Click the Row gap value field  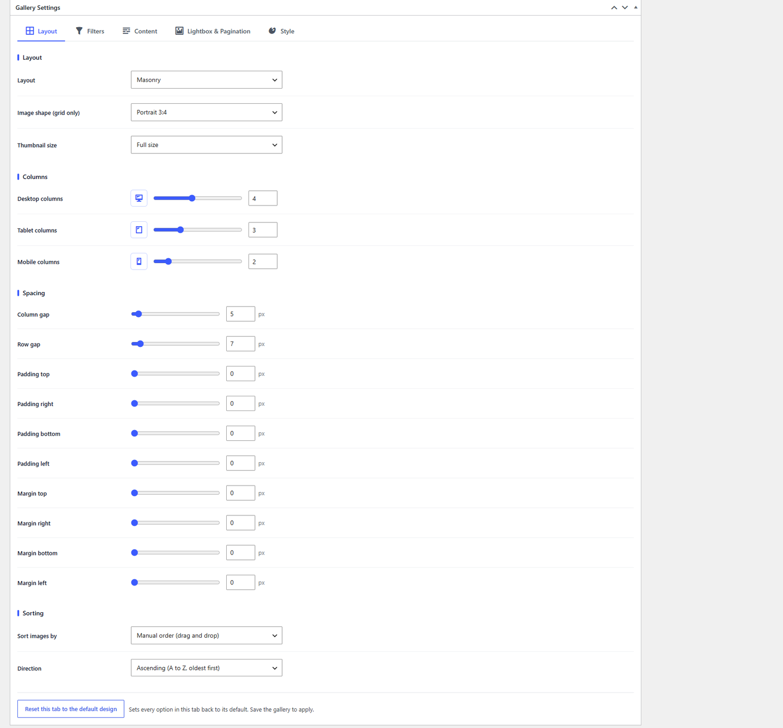(x=240, y=344)
